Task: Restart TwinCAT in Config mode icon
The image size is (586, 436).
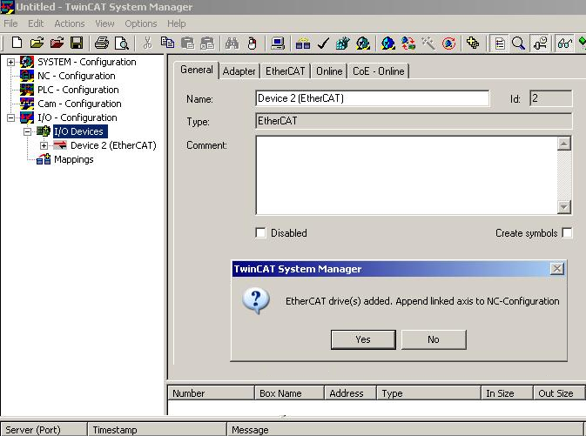Action: [388, 44]
